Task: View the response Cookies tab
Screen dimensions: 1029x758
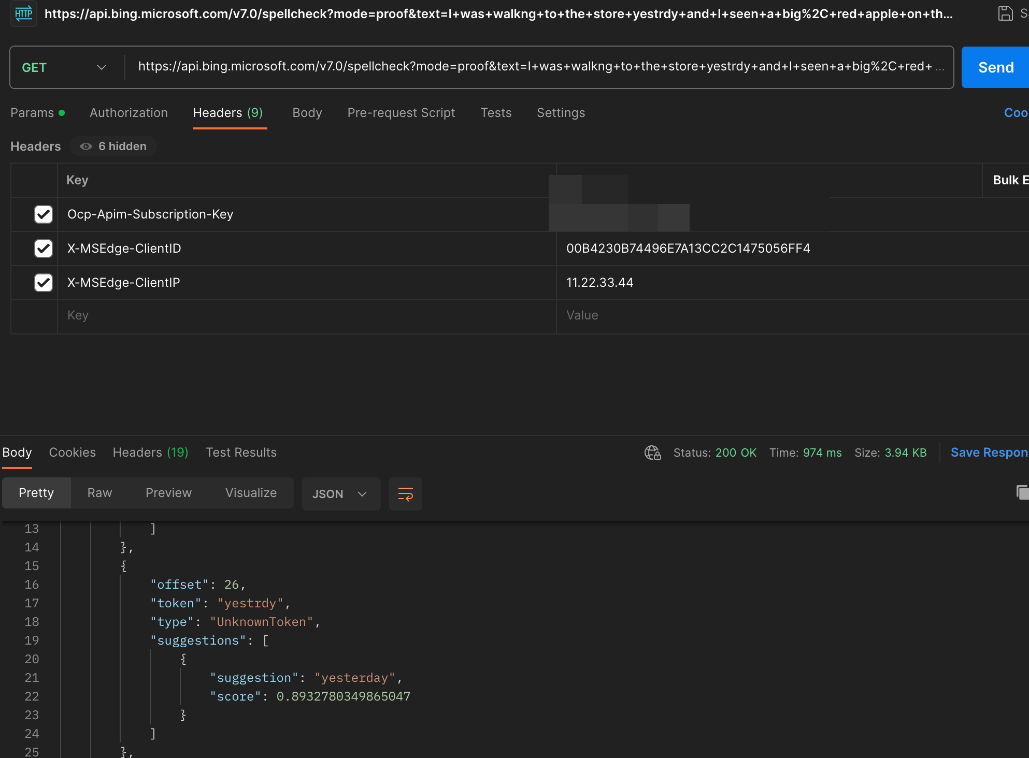Action: pyautogui.click(x=73, y=453)
